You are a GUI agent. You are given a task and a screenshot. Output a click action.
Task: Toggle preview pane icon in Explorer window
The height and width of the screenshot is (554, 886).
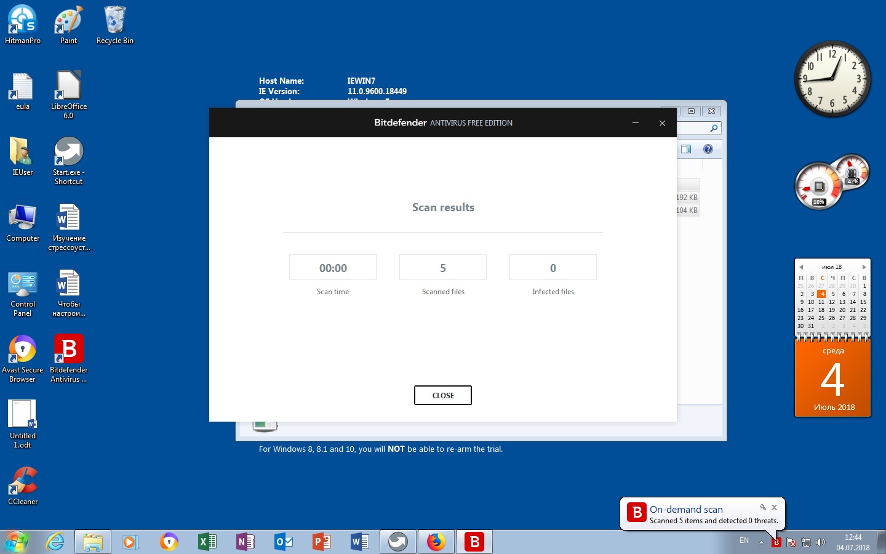686,149
